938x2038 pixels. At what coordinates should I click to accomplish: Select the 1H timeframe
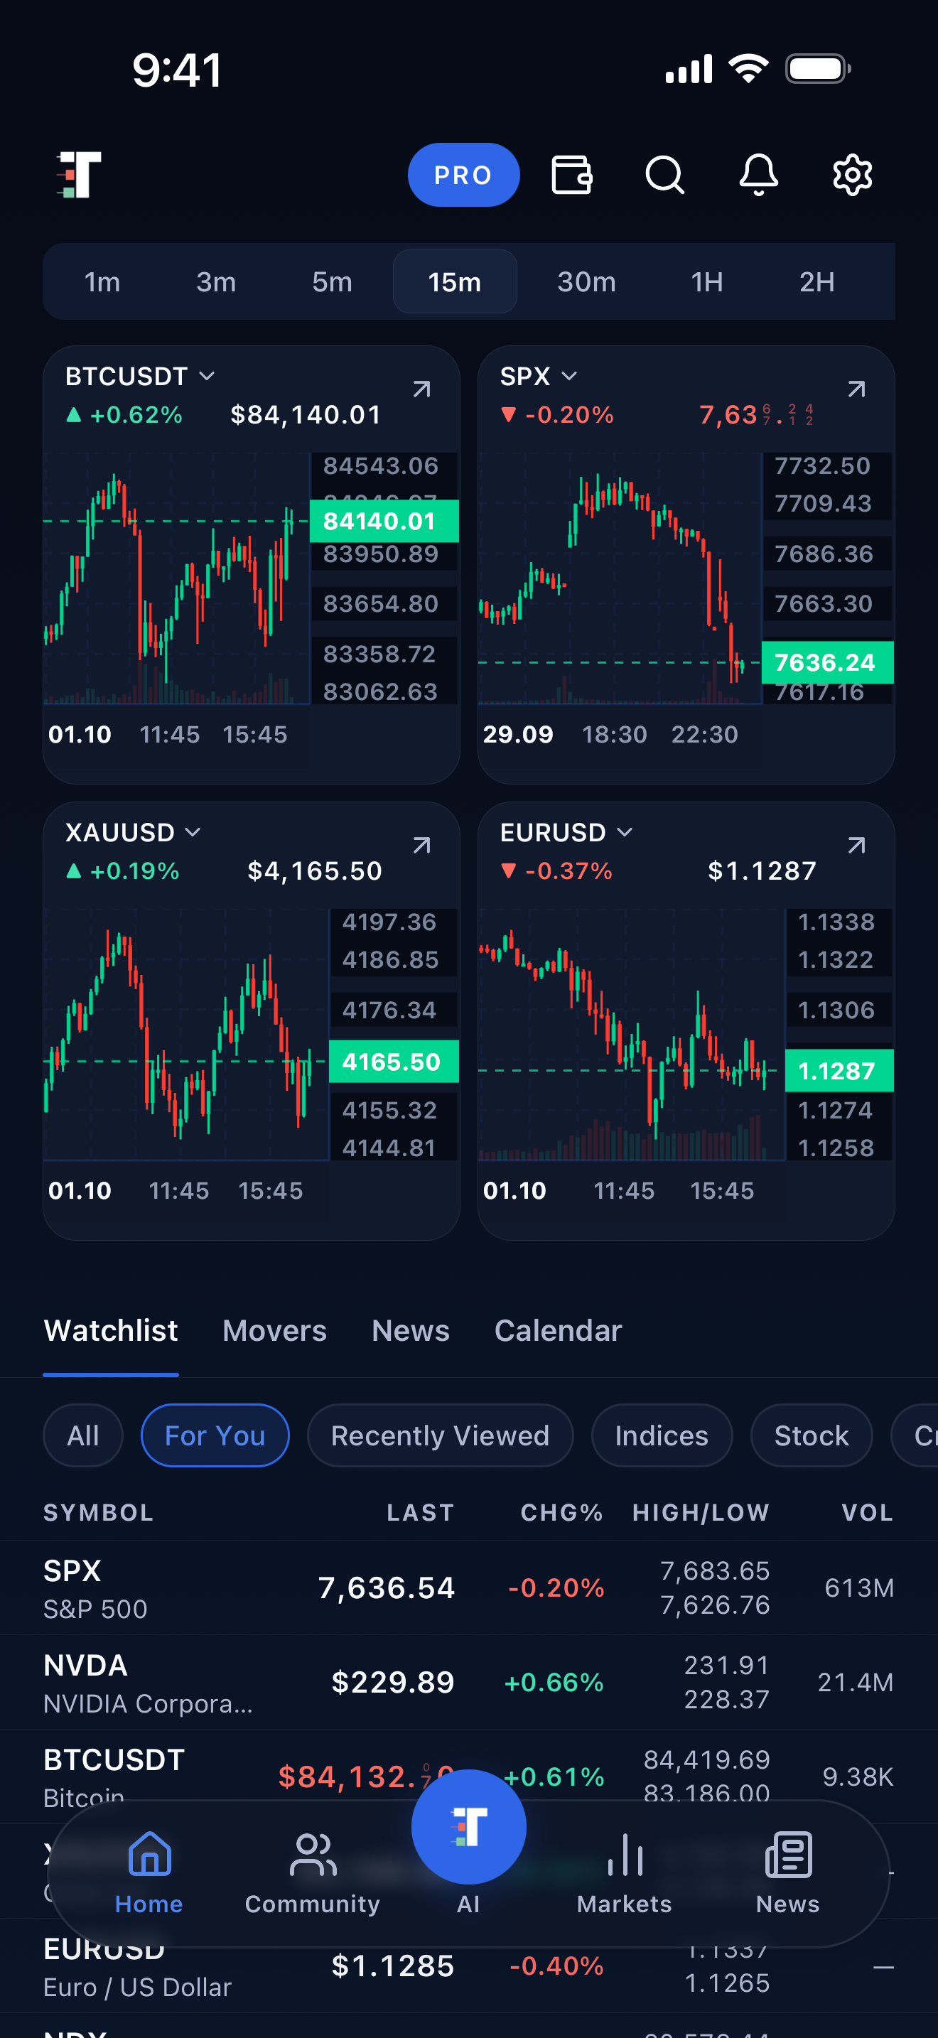click(x=707, y=281)
